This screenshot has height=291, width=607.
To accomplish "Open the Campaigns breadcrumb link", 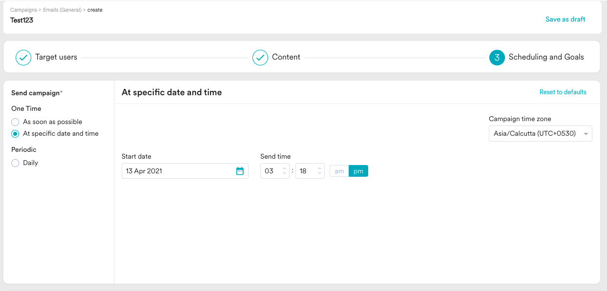I will click(x=24, y=10).
